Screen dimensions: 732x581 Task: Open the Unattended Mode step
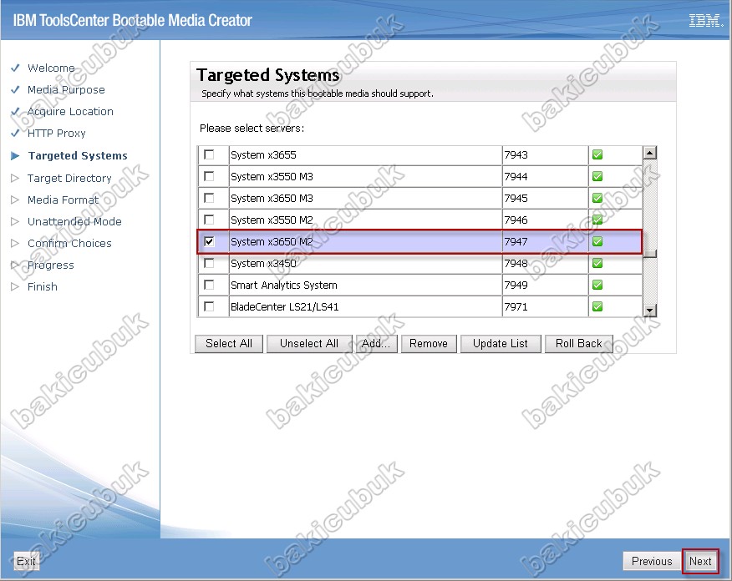pyautogui.click(x=74, y=221)
